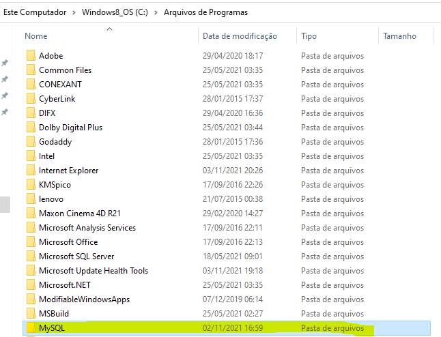Select the CONEXANT folder icon

pos(31,85)
